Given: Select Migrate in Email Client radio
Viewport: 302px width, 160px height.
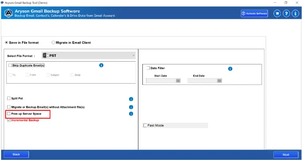Looking at the screenshot, I should pyautogui.click(x=53, y=42).
